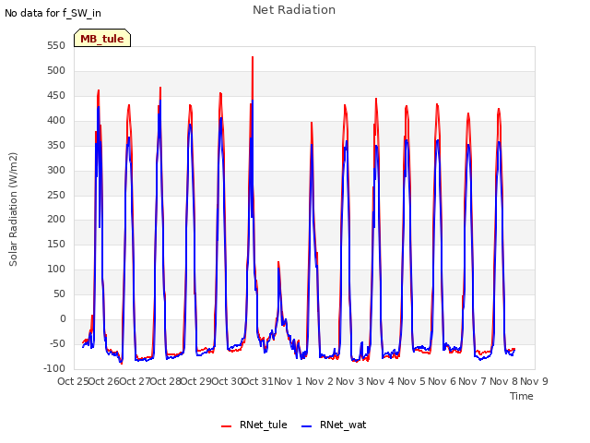Click the 0 y-axis tick label

point(63,319)
